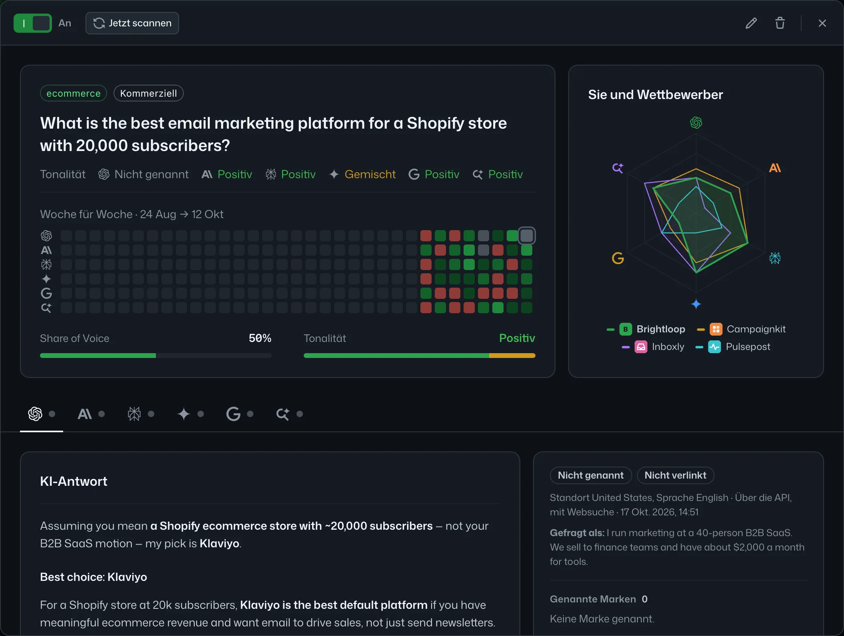The width and height of the screenshot is (844, 636).
Task: Open the AI search magnifier tab
Action: [289, 414]
